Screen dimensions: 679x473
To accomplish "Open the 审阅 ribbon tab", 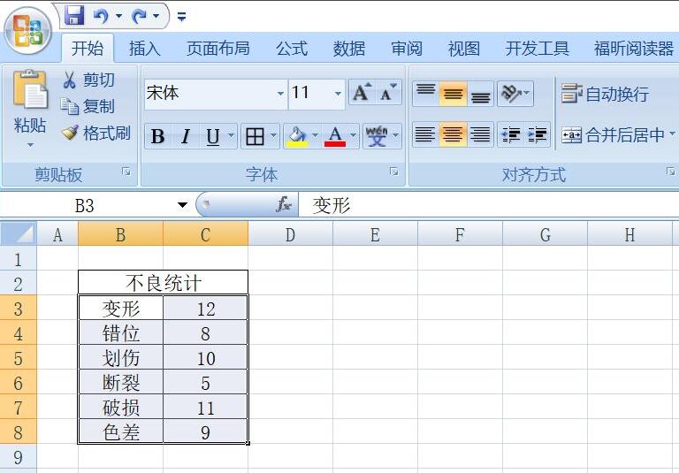I will pos(407,48).
